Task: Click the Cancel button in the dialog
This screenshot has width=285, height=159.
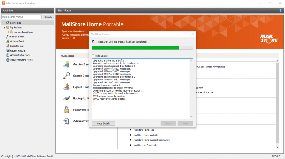Action: [x=168, y=123]
